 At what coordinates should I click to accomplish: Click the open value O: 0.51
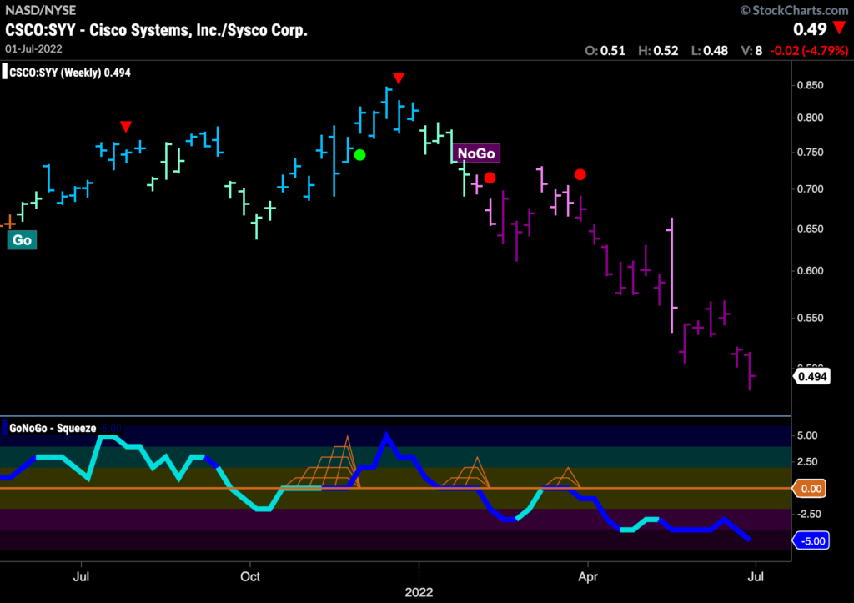pyautogui.click(x=605, y=51)
